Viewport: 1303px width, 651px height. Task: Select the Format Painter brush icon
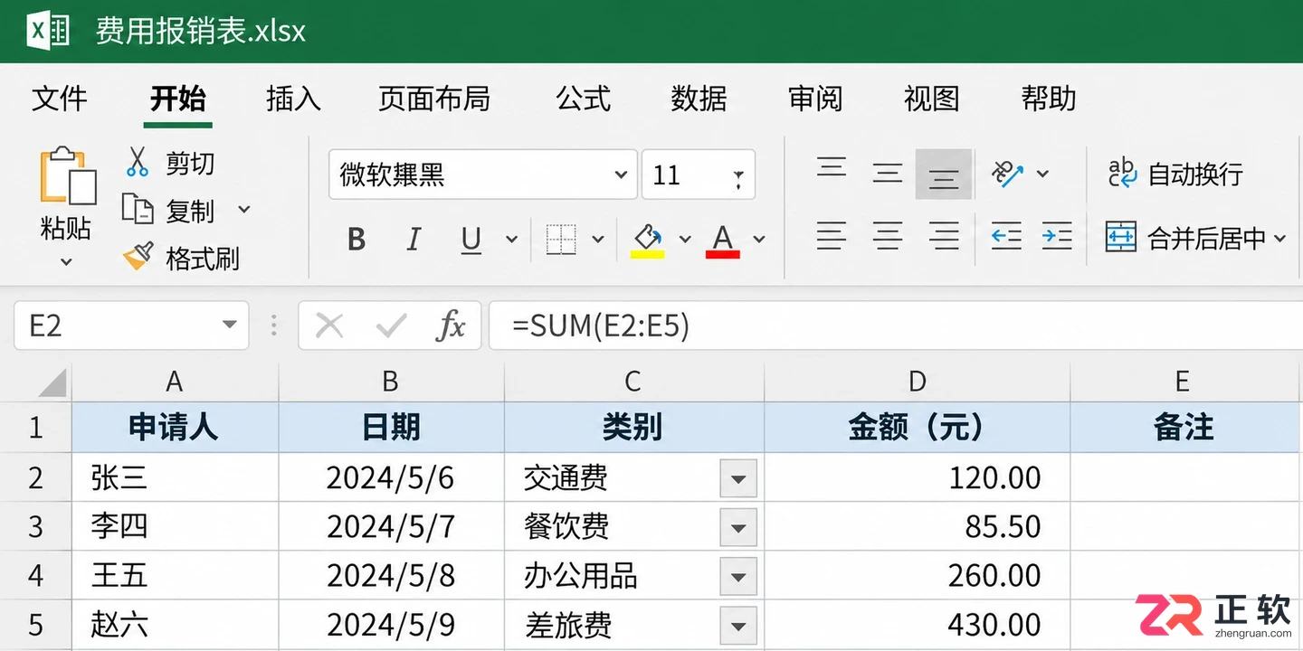(138, 258)
